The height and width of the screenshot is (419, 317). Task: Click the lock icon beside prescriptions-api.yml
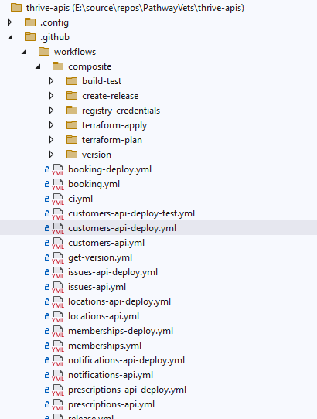pos(47,404)
